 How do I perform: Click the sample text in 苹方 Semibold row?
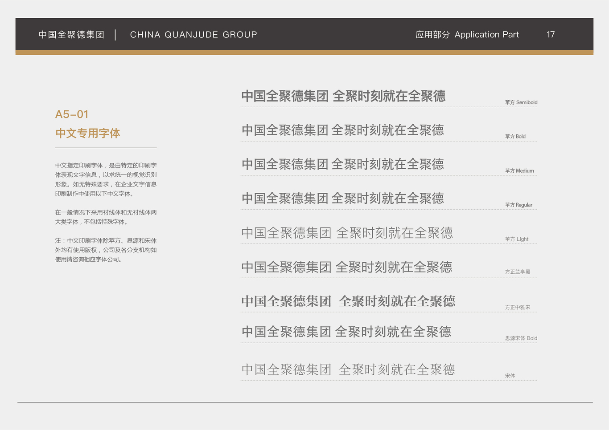pyautogui.click(x=343, y=96)
